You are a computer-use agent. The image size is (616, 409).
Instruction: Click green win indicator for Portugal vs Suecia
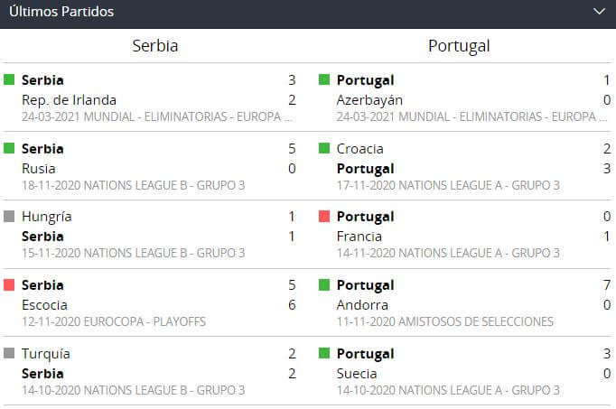point(324,354)
